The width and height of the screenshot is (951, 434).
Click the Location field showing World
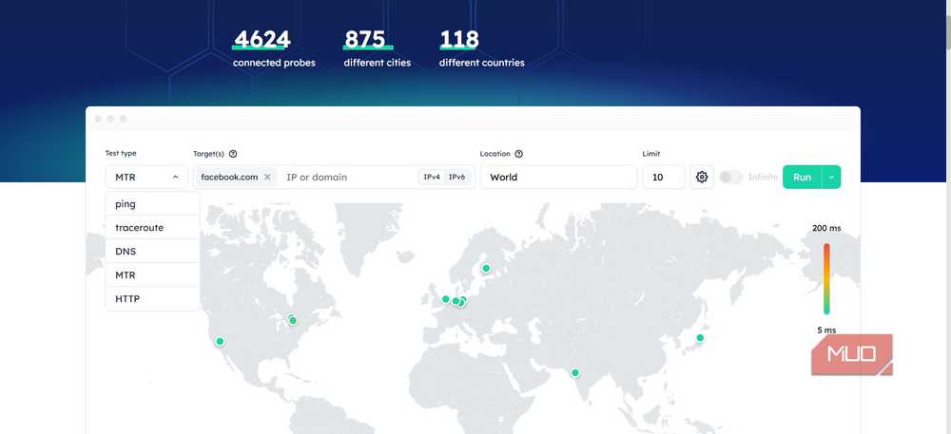pyautogui.click(x=558, y=178)
